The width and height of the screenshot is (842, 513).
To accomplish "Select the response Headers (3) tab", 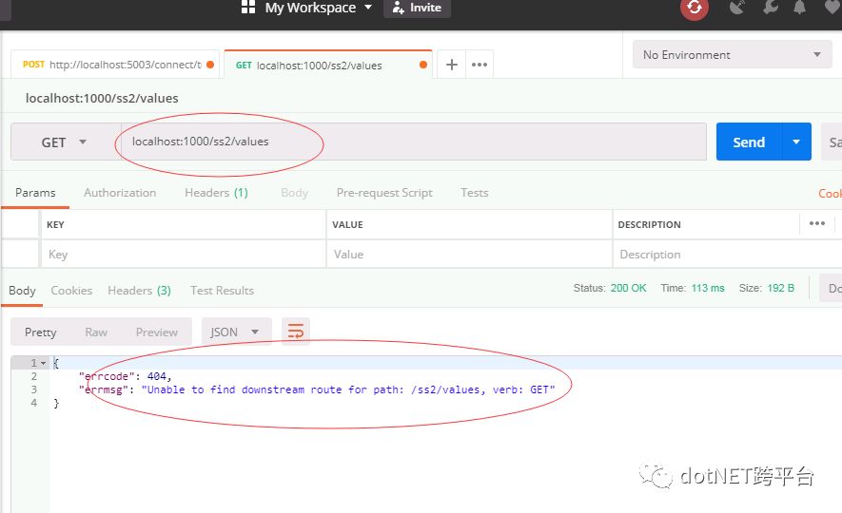I will (139, 291).
